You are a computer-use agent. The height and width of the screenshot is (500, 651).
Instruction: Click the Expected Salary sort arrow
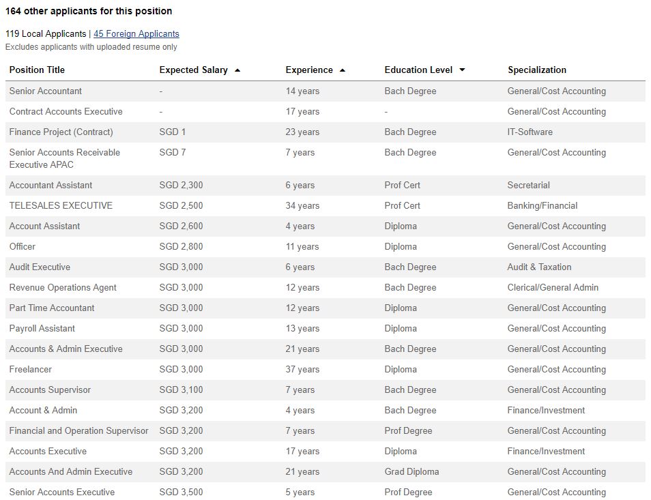point(237,70)
